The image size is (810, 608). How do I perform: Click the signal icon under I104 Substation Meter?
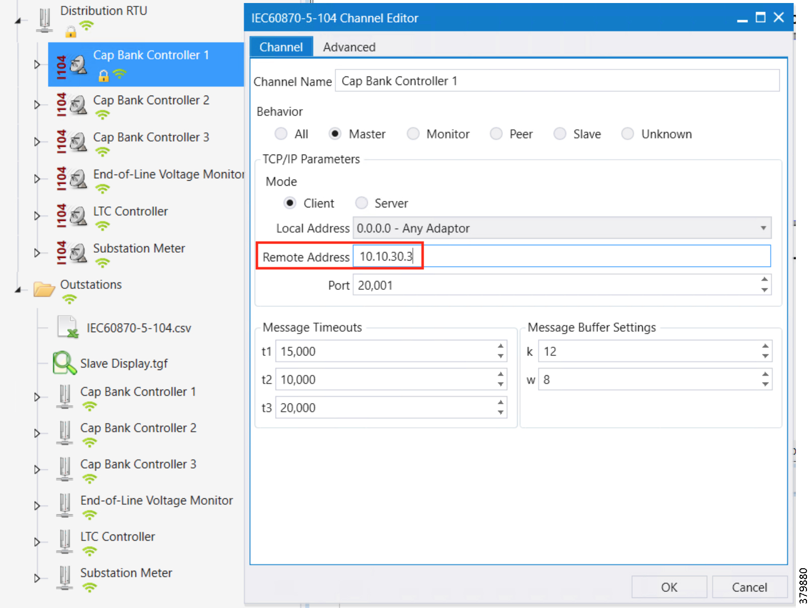coord(103,263)
